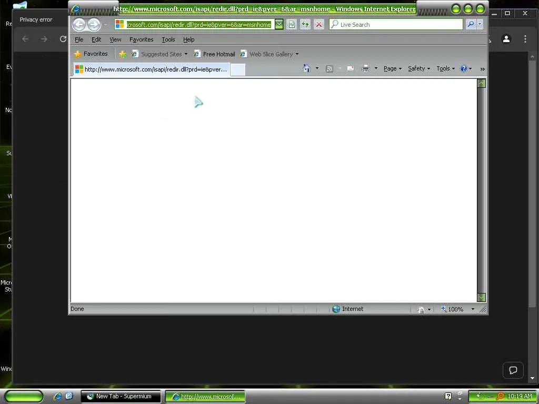Open the Tools command bar menu
The image size is (539, 404).
point(445,69)
